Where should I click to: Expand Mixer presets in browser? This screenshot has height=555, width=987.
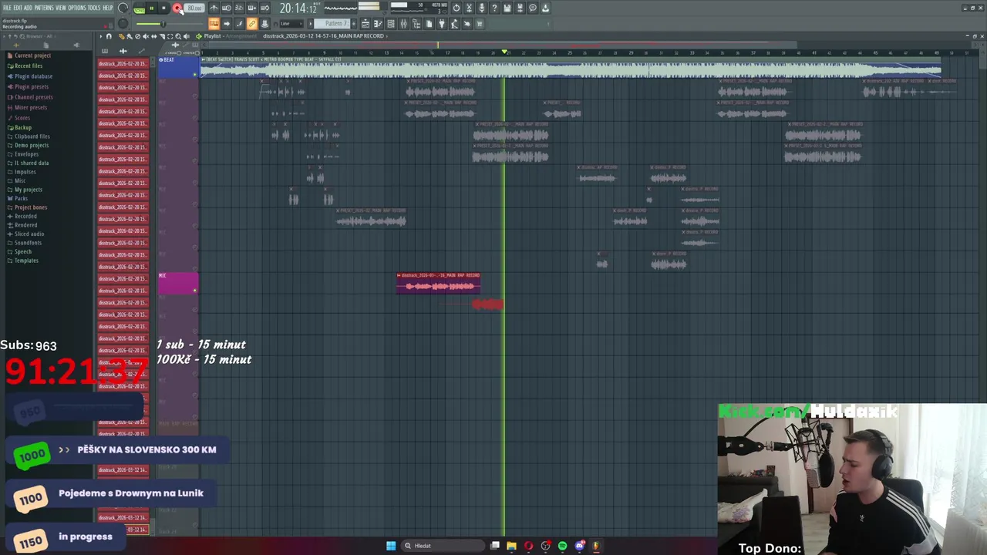pos(31,107)
